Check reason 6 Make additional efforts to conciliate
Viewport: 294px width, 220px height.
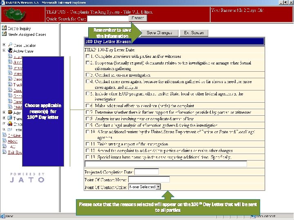click(87, 106)
